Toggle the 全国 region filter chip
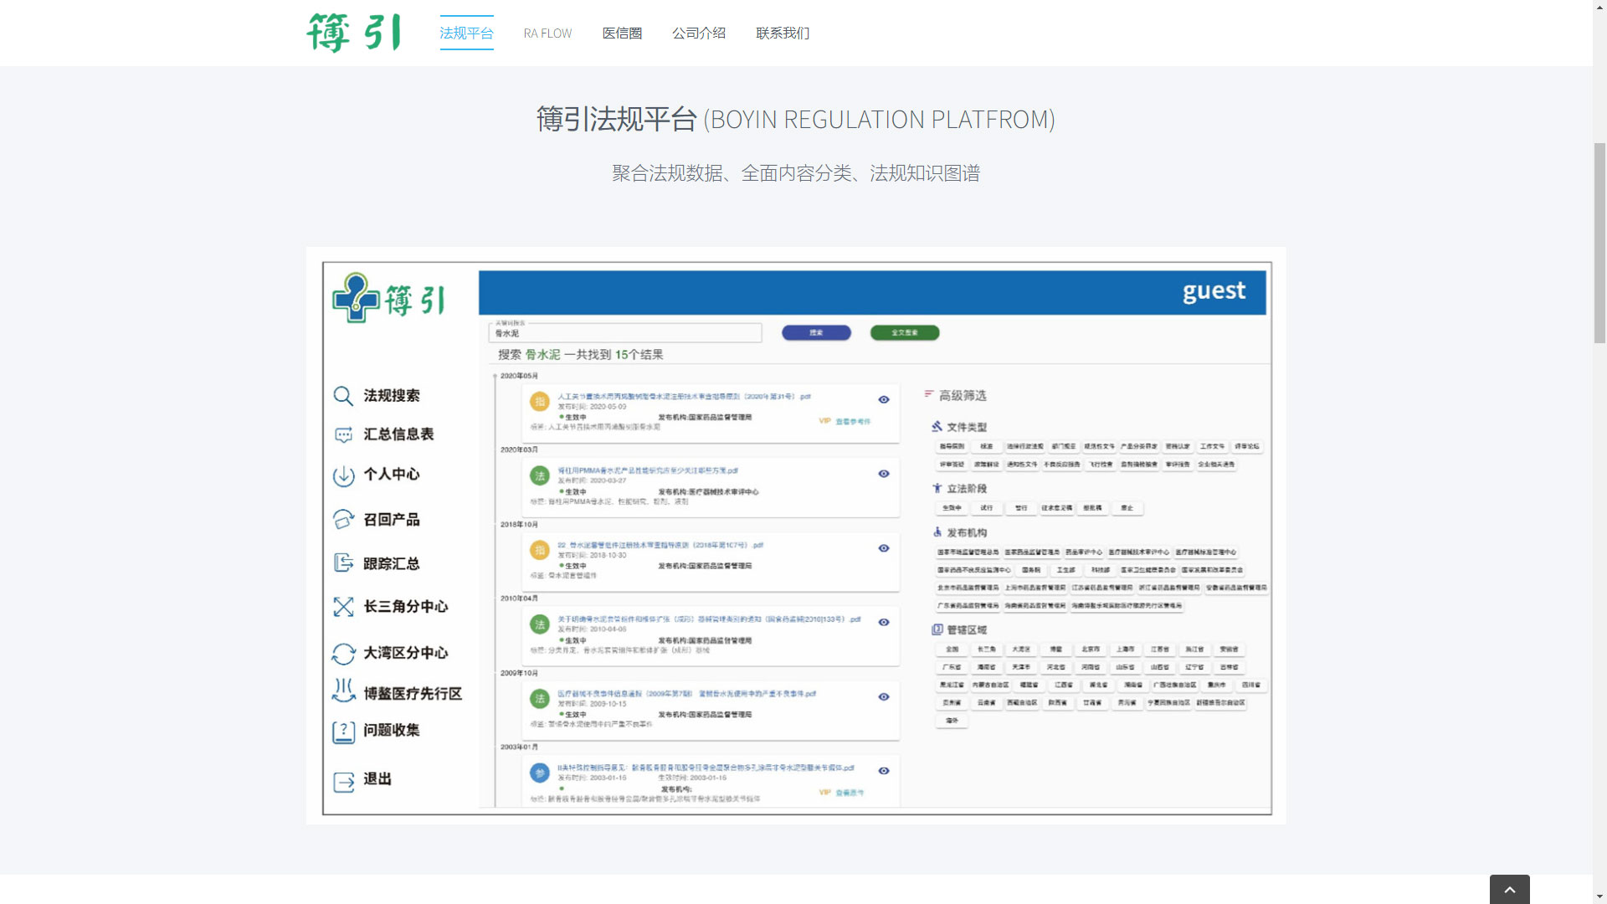The image size is (1607, 904). (x=952, y=650)
